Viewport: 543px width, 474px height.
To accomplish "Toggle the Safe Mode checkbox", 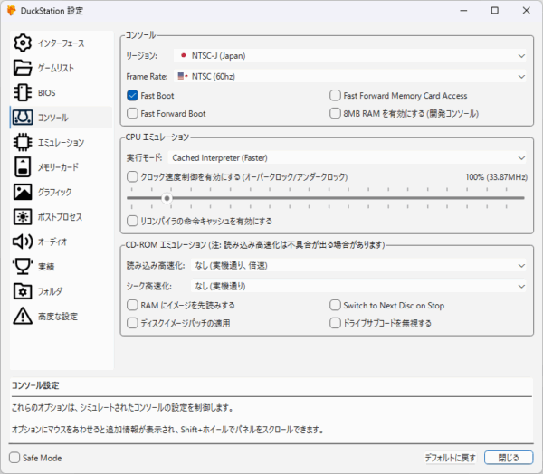I will click(14, 458).
